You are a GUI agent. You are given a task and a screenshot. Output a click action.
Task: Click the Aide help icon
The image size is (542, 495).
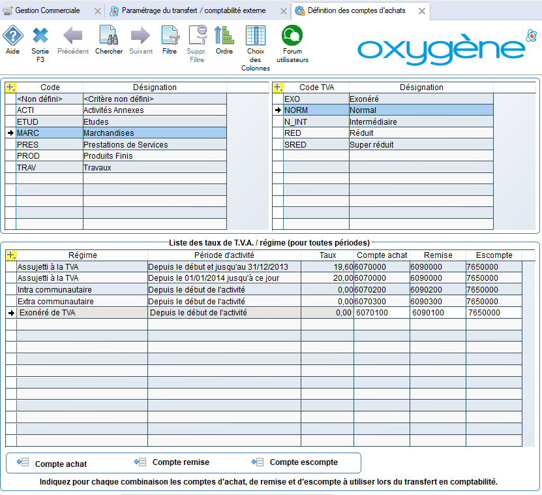[x=12, y=36]
